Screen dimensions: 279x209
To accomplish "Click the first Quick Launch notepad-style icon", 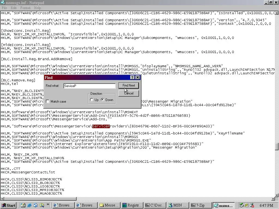I will tap(23, 205).
